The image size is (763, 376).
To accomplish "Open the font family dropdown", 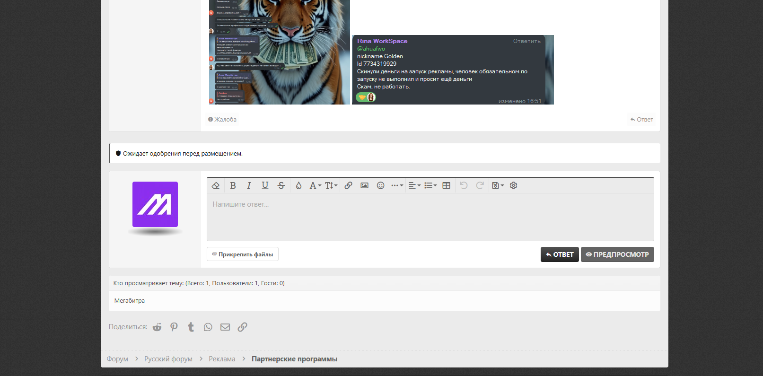I will (315, 185).
